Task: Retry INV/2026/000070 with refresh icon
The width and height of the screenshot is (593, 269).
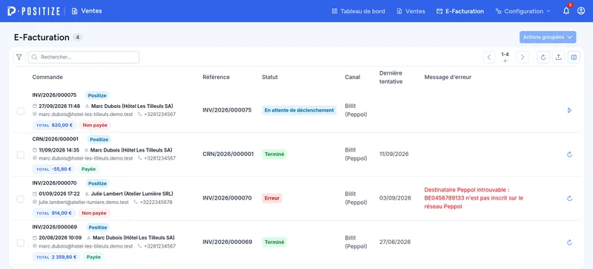Action: (x=569, y=199)
